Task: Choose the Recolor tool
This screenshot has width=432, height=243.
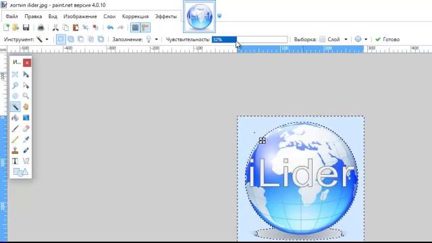Action: tap(26, 150)
